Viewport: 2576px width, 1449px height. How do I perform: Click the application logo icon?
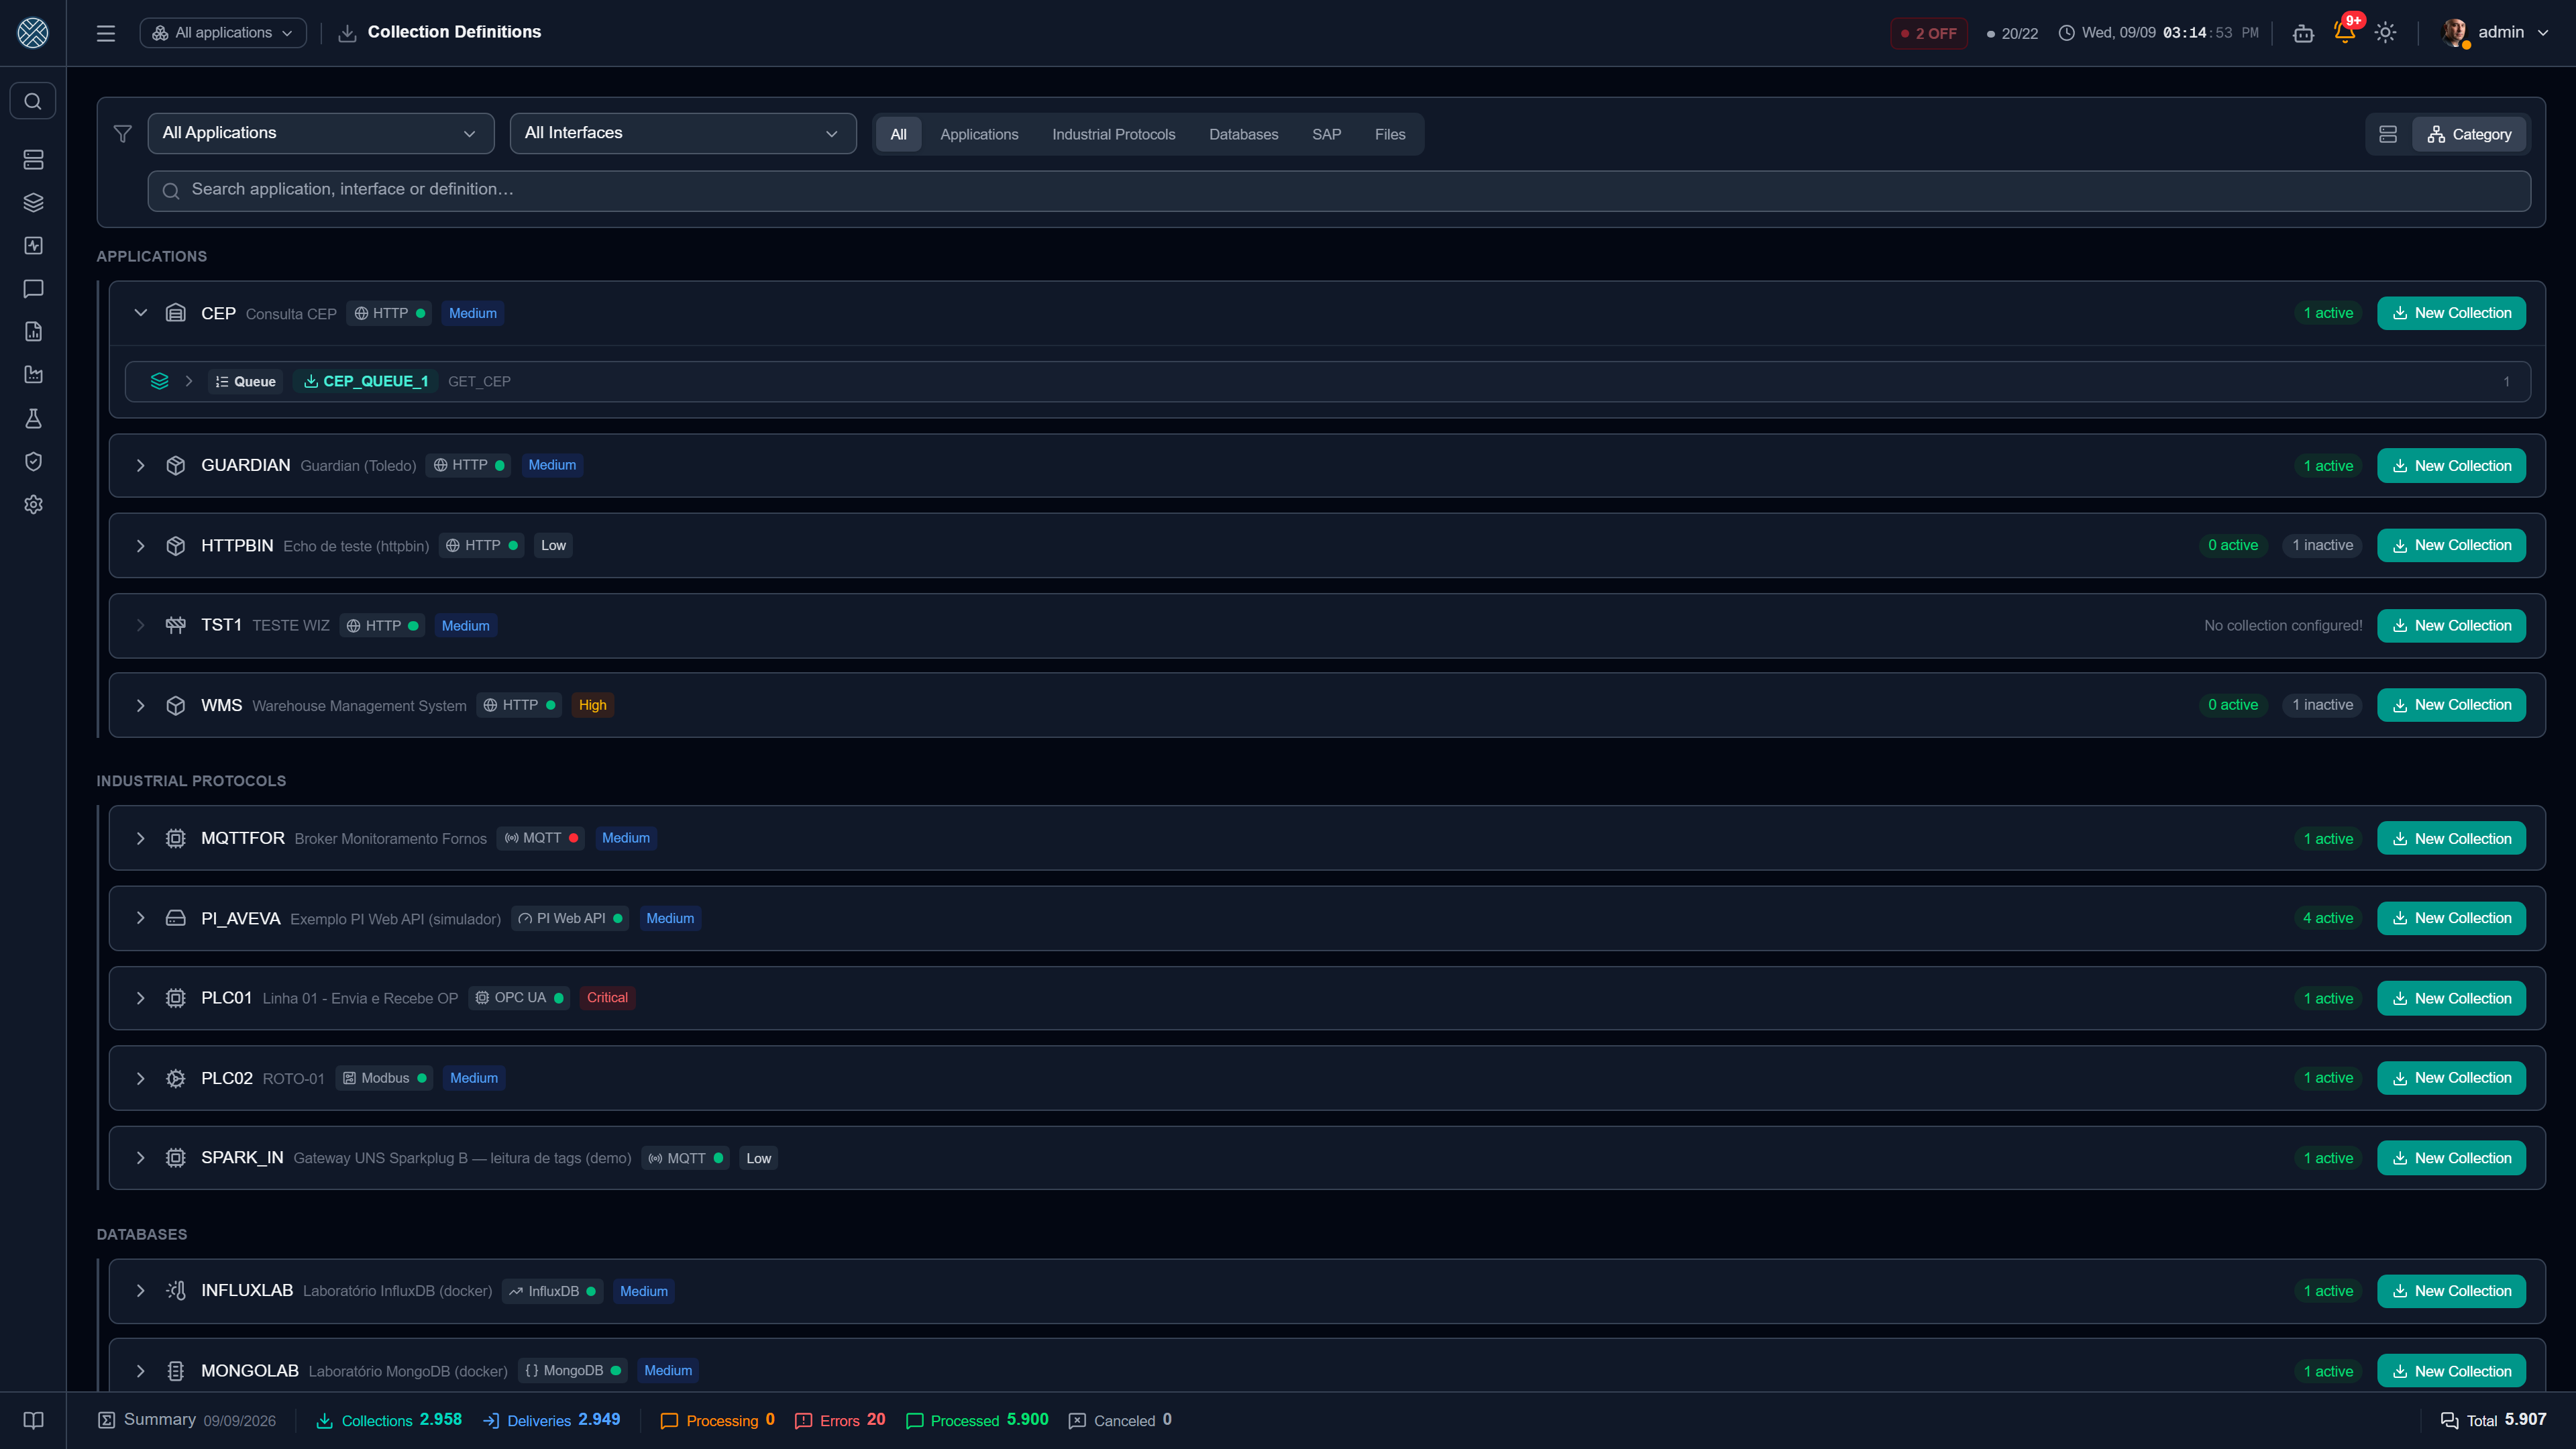(x=33, y=33)
